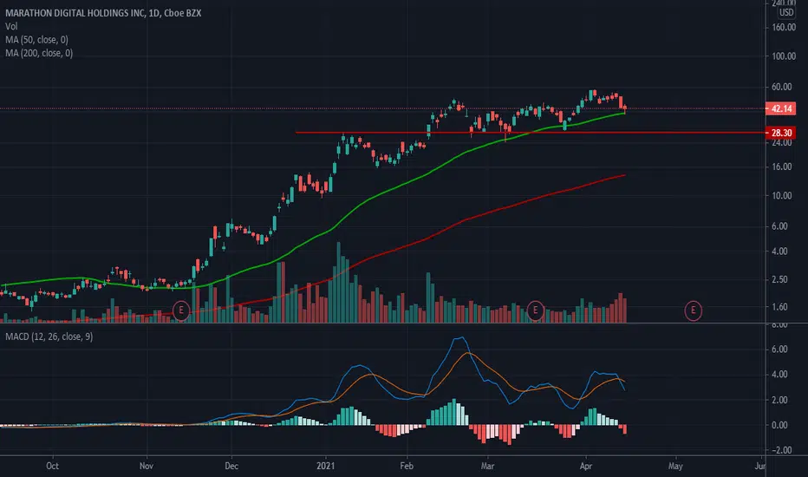Viewport: 808px width, 477px height.
Task: Click the Feb label on time axis
Action: [407, 467]
